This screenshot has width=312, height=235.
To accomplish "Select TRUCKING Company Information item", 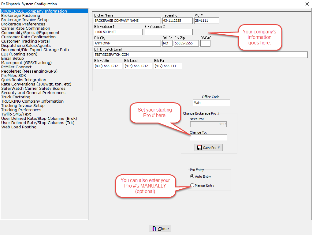I will click(x=32, y=101).
